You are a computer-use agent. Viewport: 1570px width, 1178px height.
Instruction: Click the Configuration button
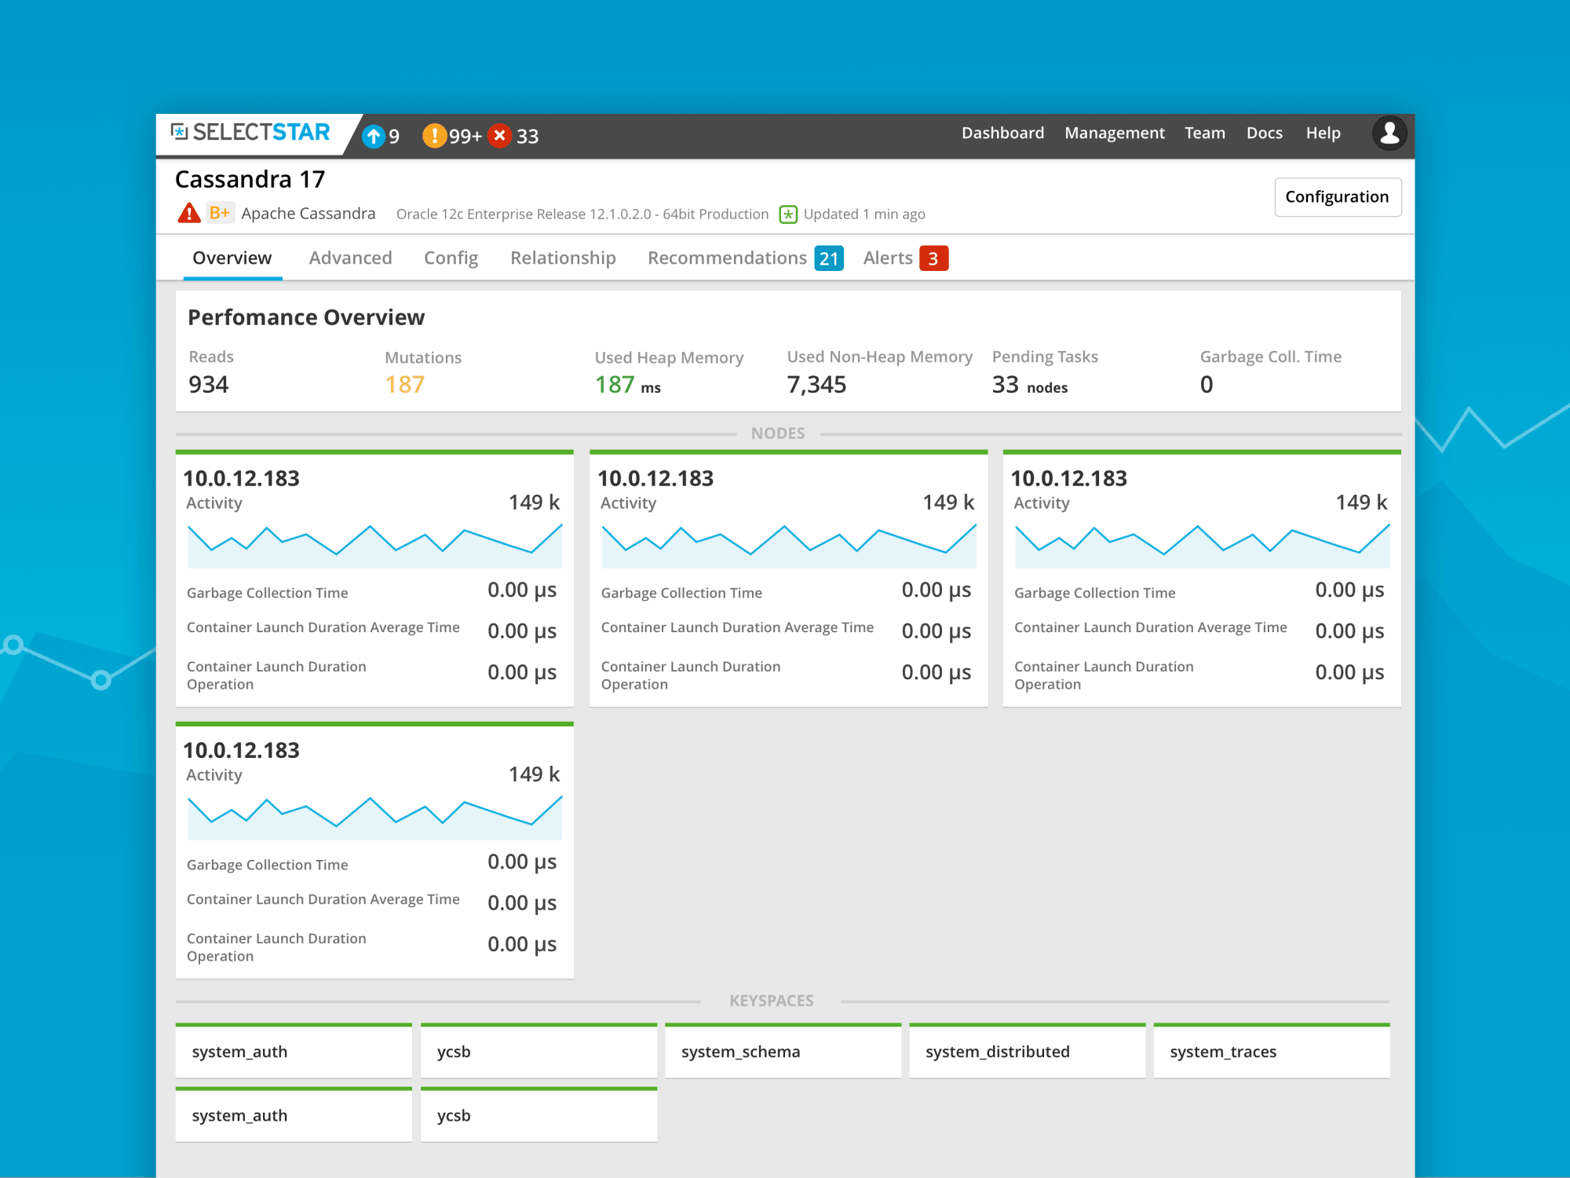pyautogui.click(x=1337, y=196)
